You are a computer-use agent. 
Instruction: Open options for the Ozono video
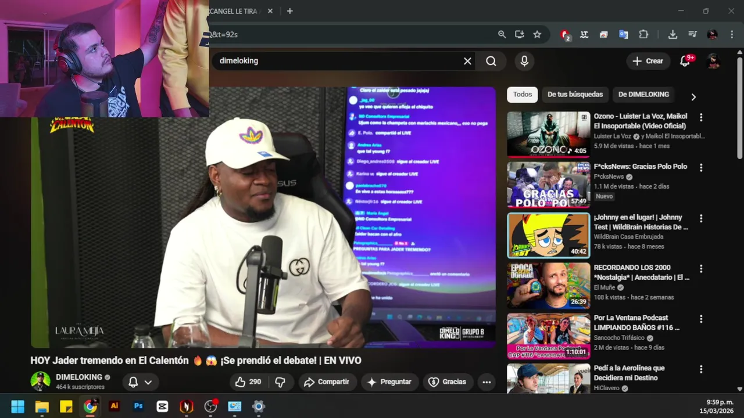701,117
